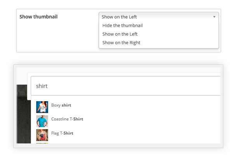Click the partially visible fourth result thumbnail
Image resolution: width=233 pixels, height=157 pixels.
42,144
